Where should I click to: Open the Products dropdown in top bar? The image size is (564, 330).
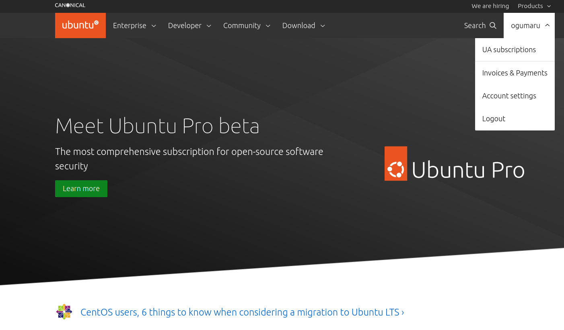[534, 6]
